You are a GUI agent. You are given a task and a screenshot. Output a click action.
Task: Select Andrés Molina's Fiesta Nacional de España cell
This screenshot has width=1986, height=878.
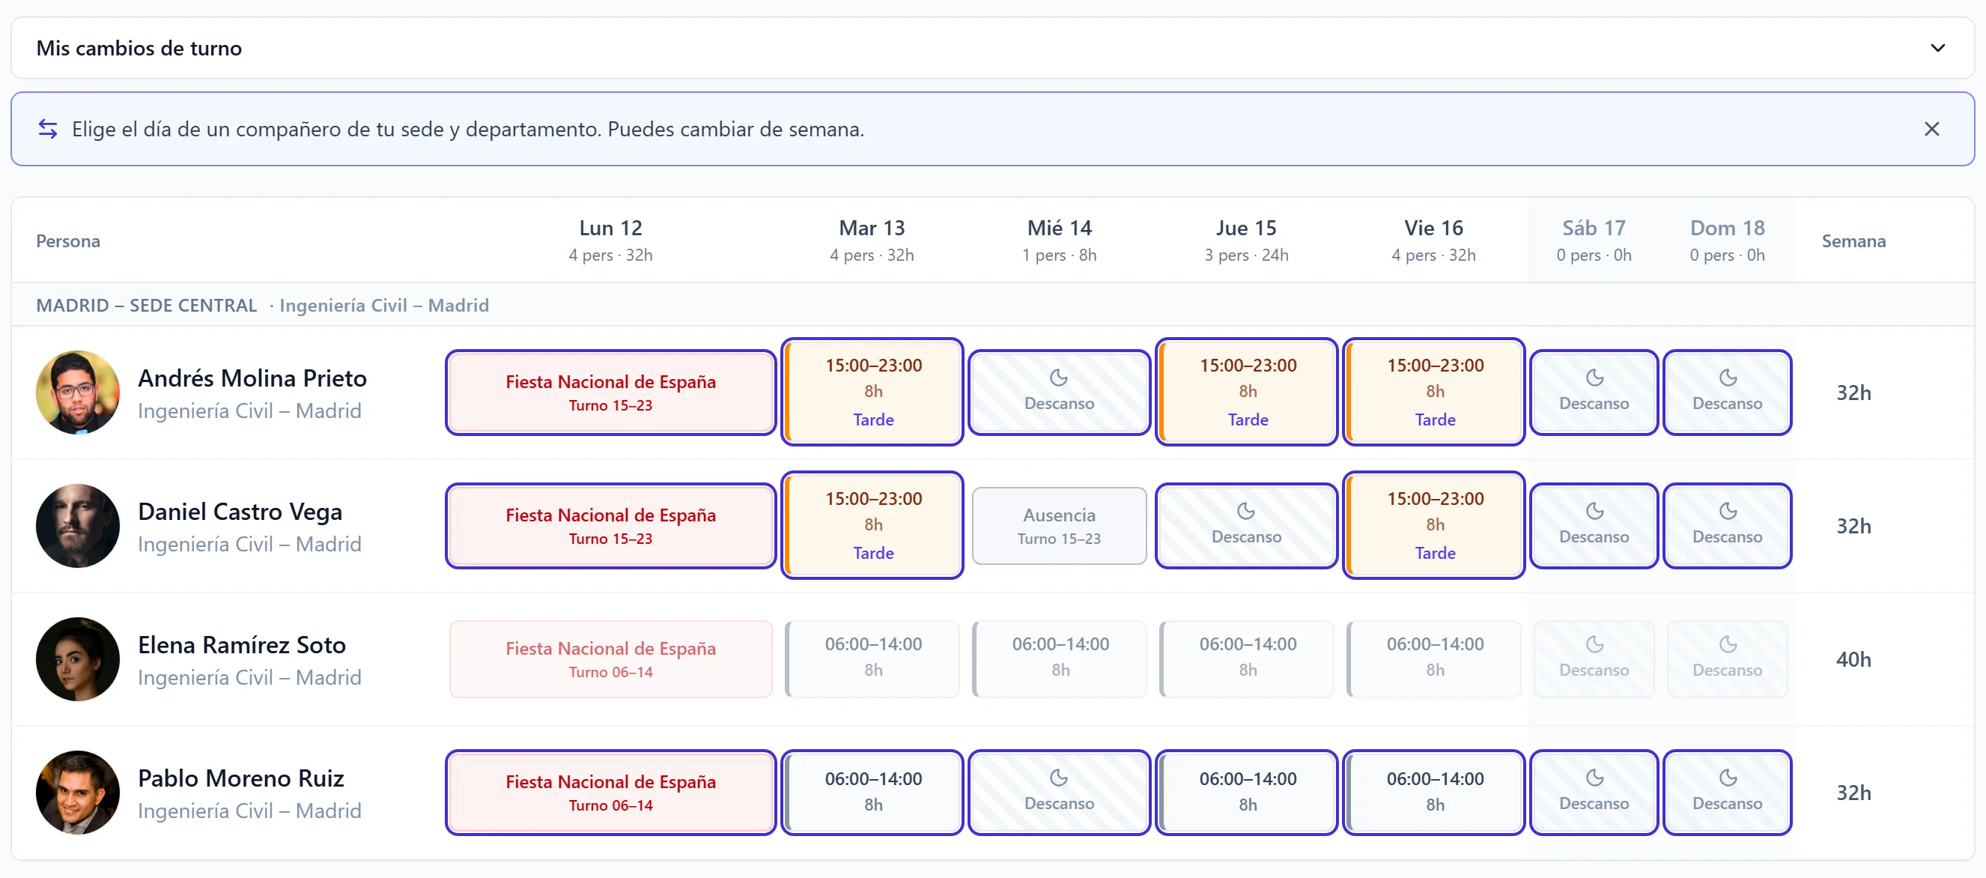tap(610, 392)
